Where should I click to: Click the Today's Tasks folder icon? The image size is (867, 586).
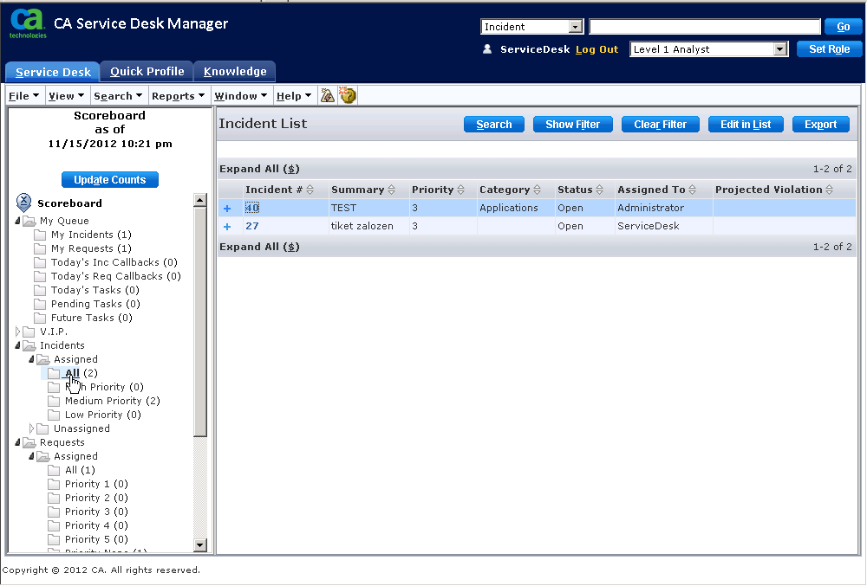40,290
